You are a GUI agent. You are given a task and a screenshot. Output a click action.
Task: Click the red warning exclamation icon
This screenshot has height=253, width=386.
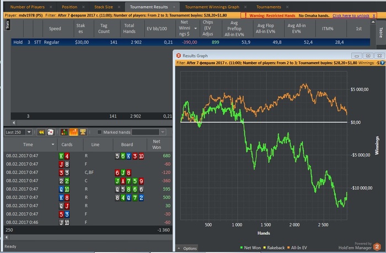[x=245, y=15]
